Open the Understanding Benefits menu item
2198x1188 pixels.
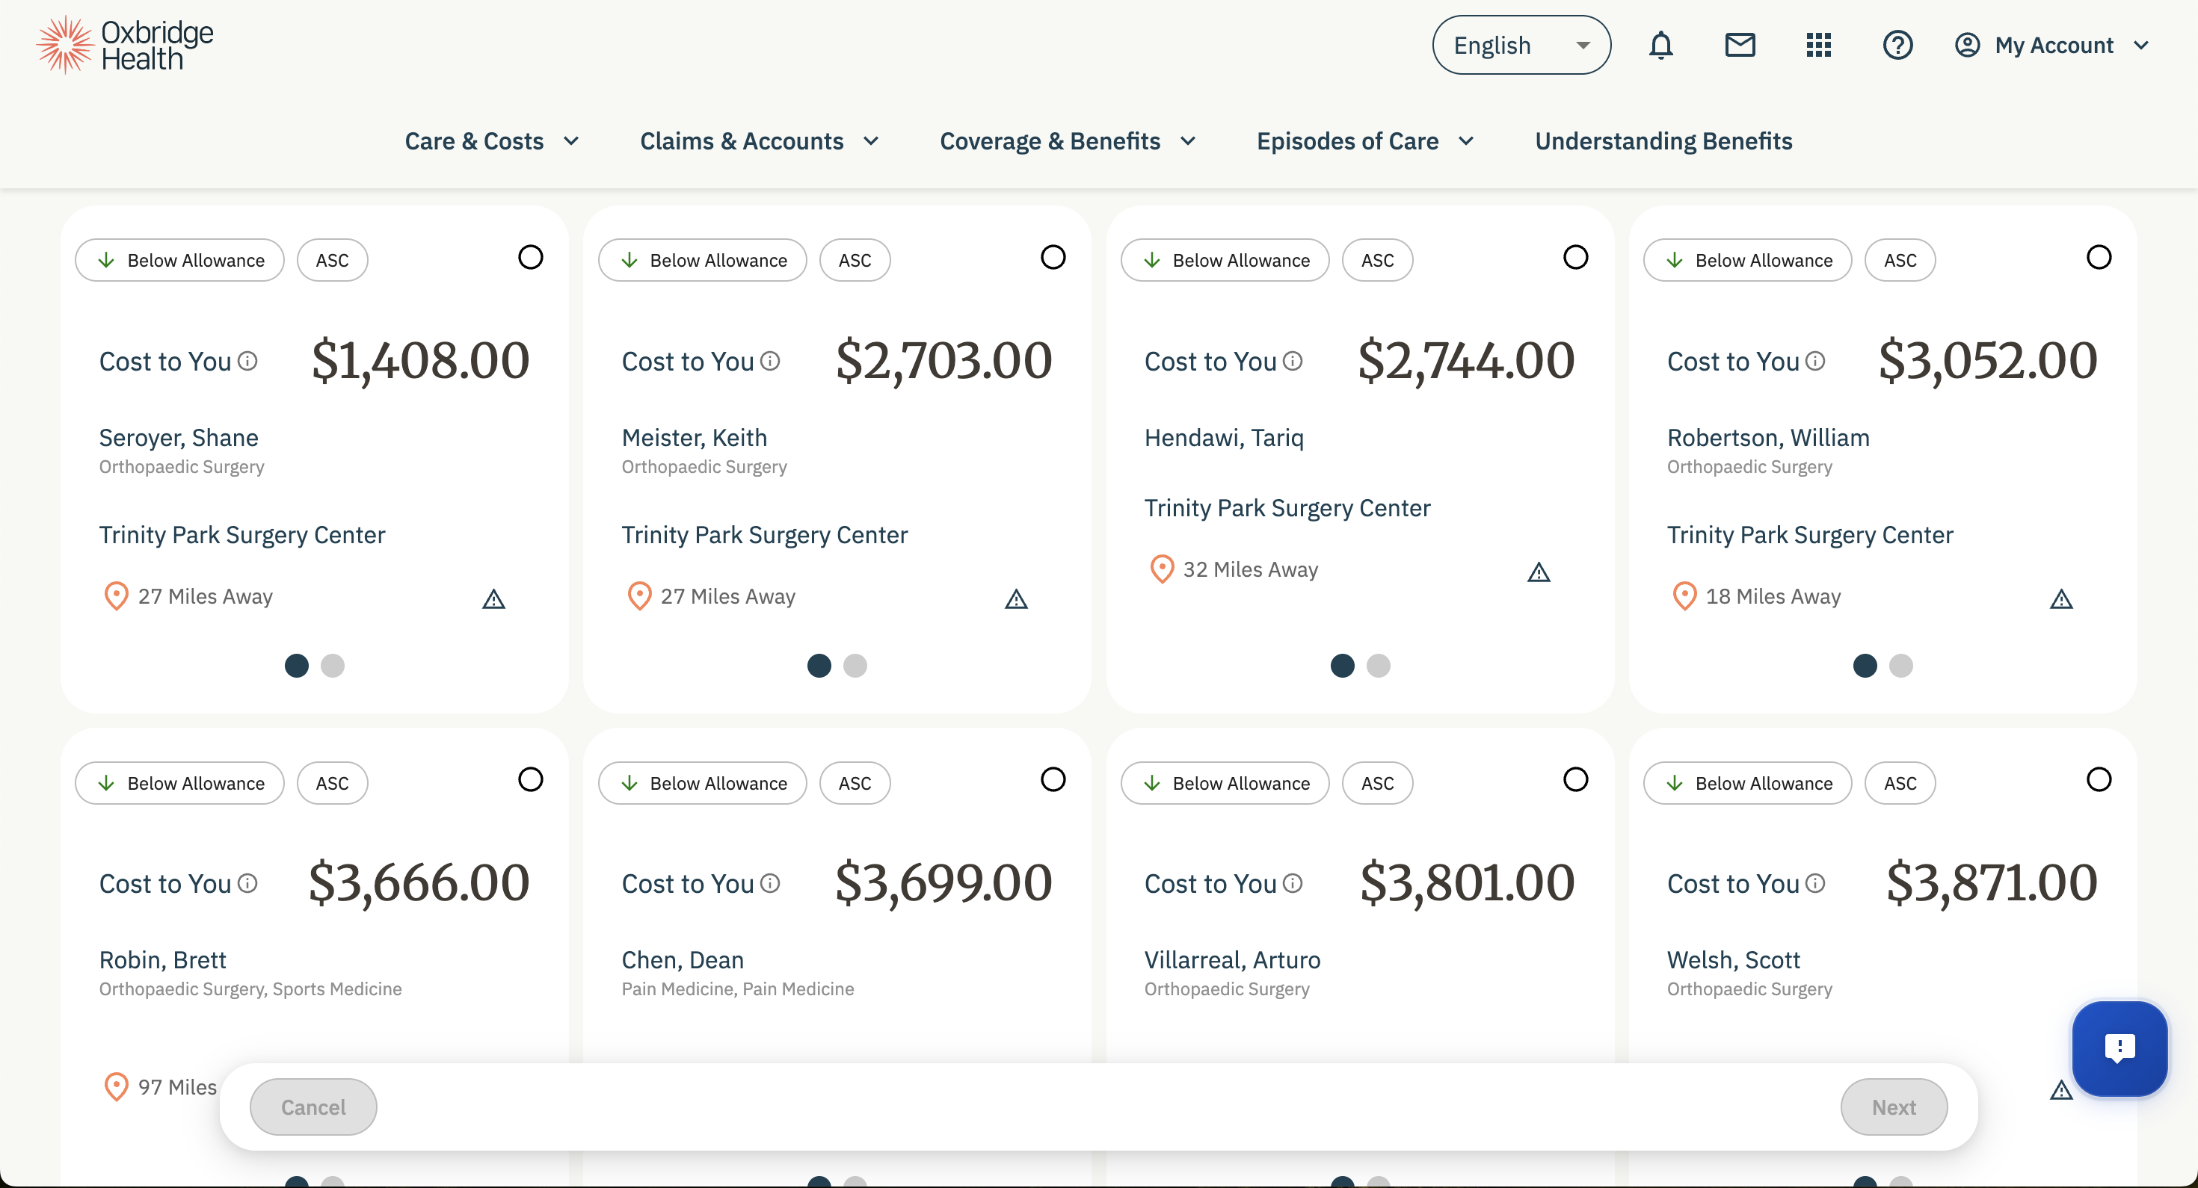pos(1663,140)
